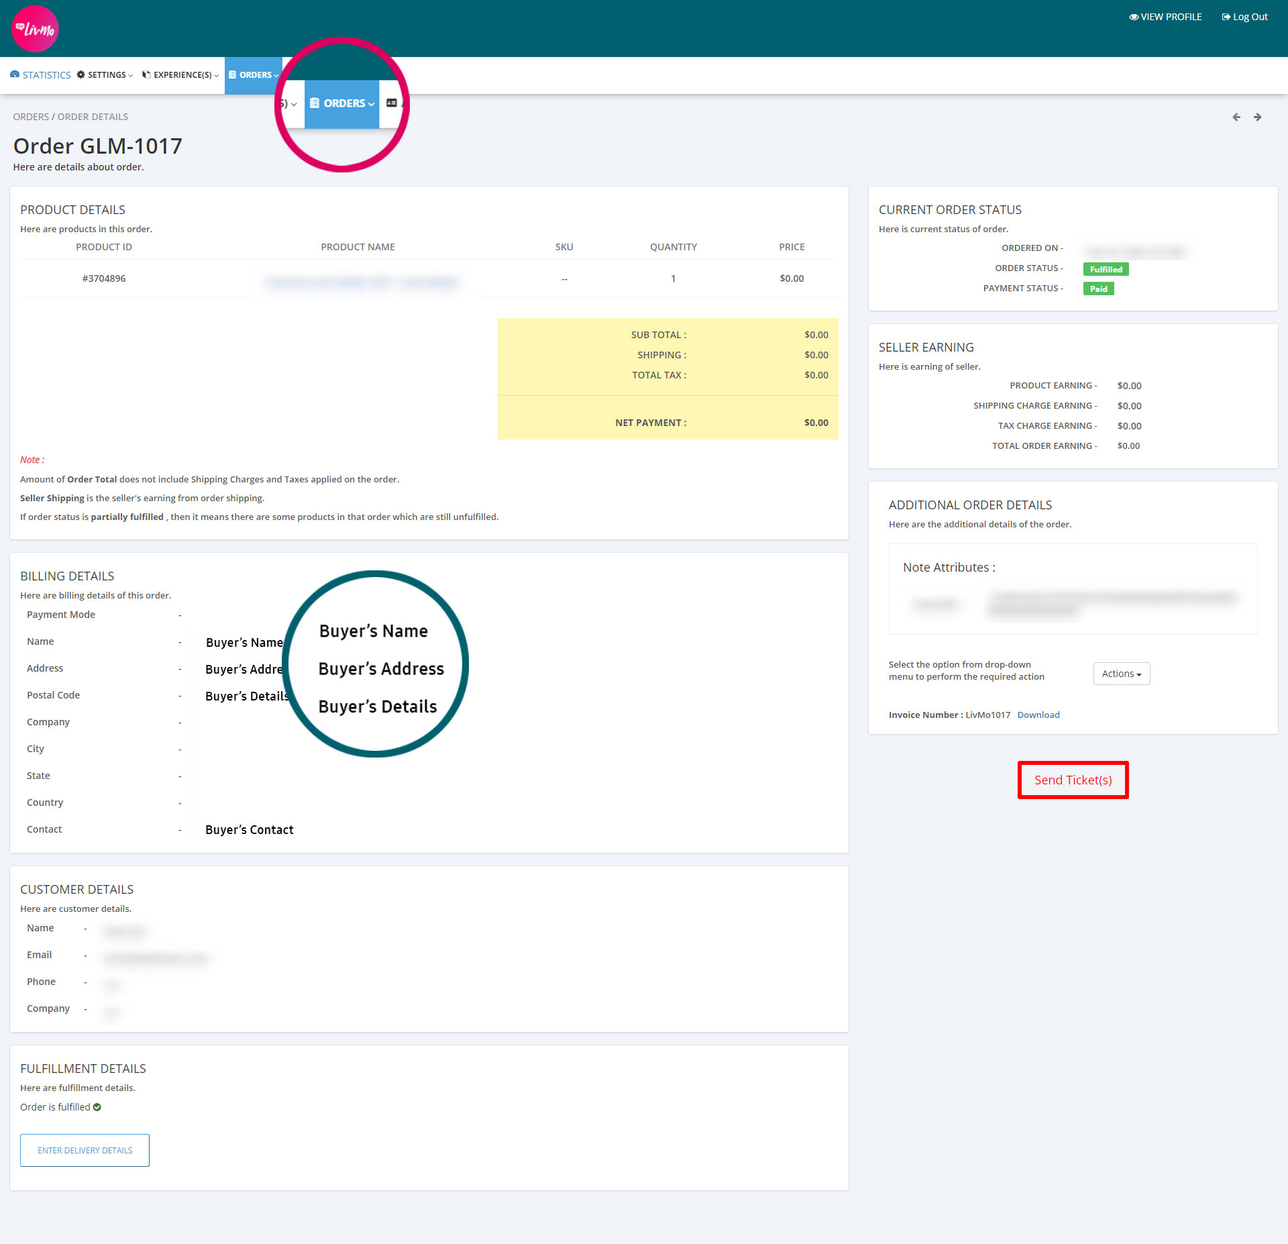Click the View Profile eye icon
This screenshot has width=1288, height=1244.
point(1134,17)
